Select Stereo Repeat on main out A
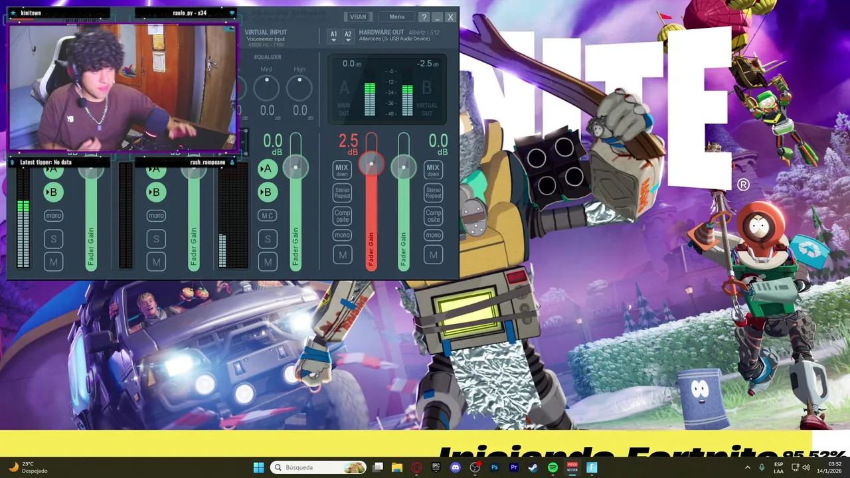The image size is (850, 478). (x=342, y=193)
